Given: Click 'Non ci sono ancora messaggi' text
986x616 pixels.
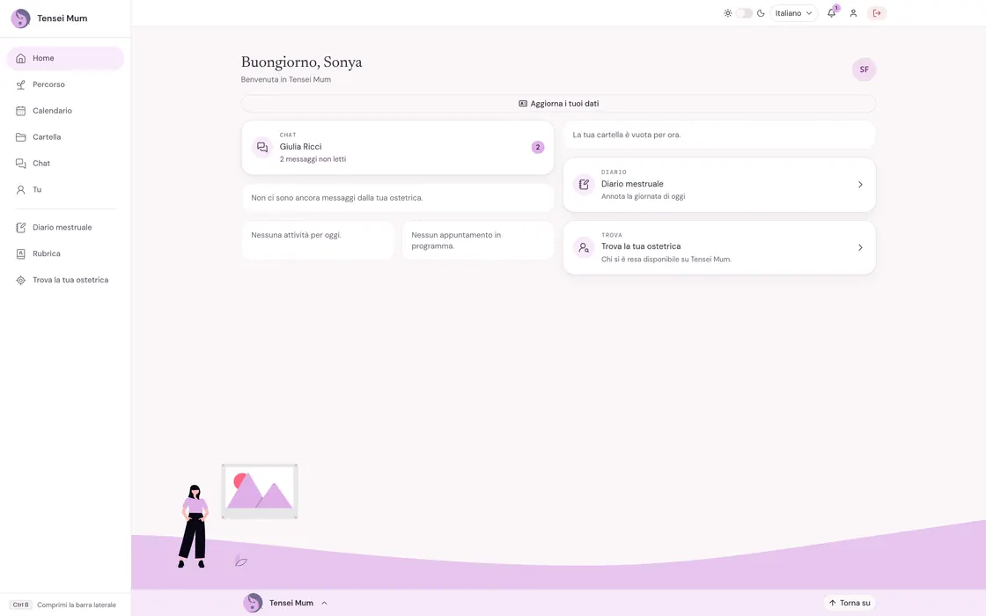Looking at the screenshot, I should click(336, 198).
